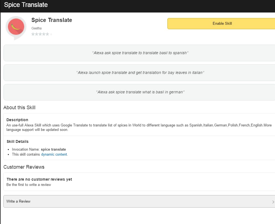Click the bold invocation name 'spice translate'
This screenshot has height=224, width=275.
pyautogui.click(x=53, y=149)
